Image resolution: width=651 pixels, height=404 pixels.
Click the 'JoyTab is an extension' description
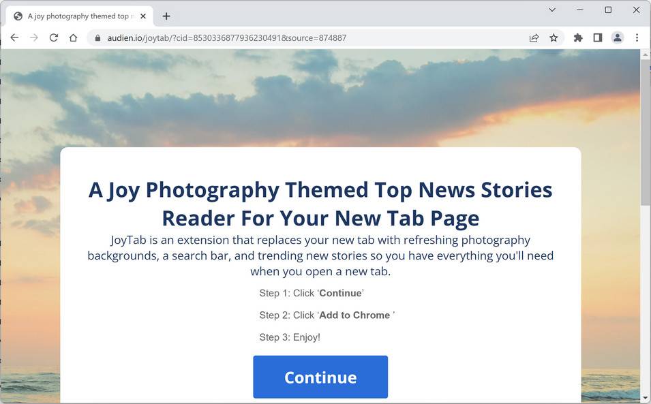[320, 255]
